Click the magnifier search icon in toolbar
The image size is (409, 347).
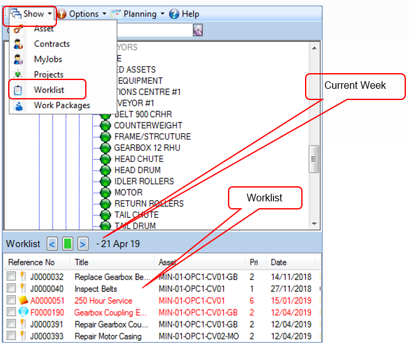pos(198,30)
